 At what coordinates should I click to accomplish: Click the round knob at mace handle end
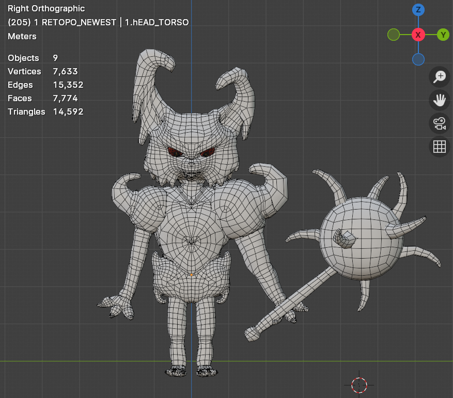point(252,333)
